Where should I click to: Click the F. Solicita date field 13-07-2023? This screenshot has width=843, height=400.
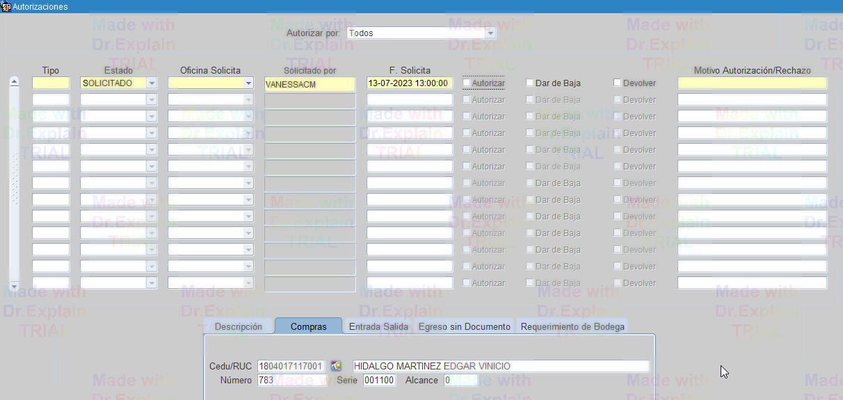pyautogui.click(x=409, y=83)
